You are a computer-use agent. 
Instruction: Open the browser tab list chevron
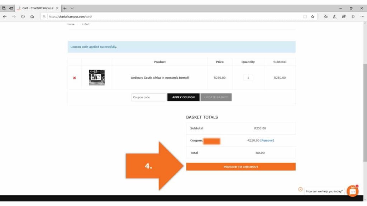pyautogui.click(x=72, y=8)
